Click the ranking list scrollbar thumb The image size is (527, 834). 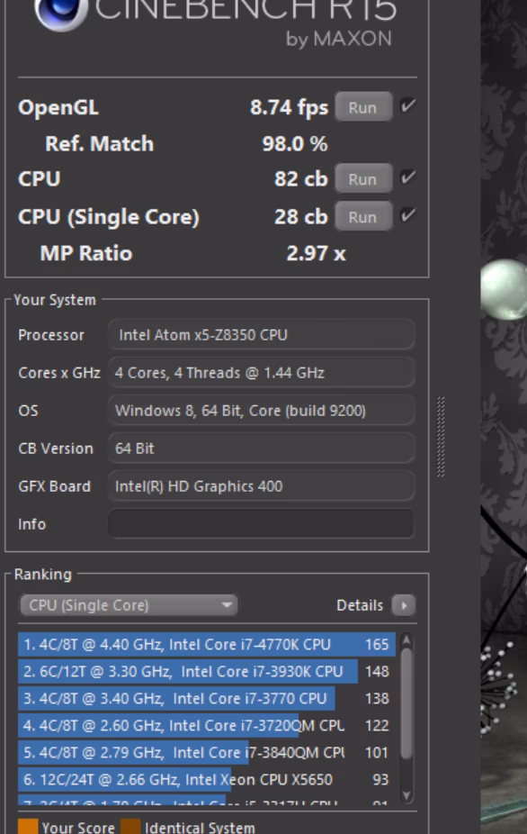pos(406,703)
